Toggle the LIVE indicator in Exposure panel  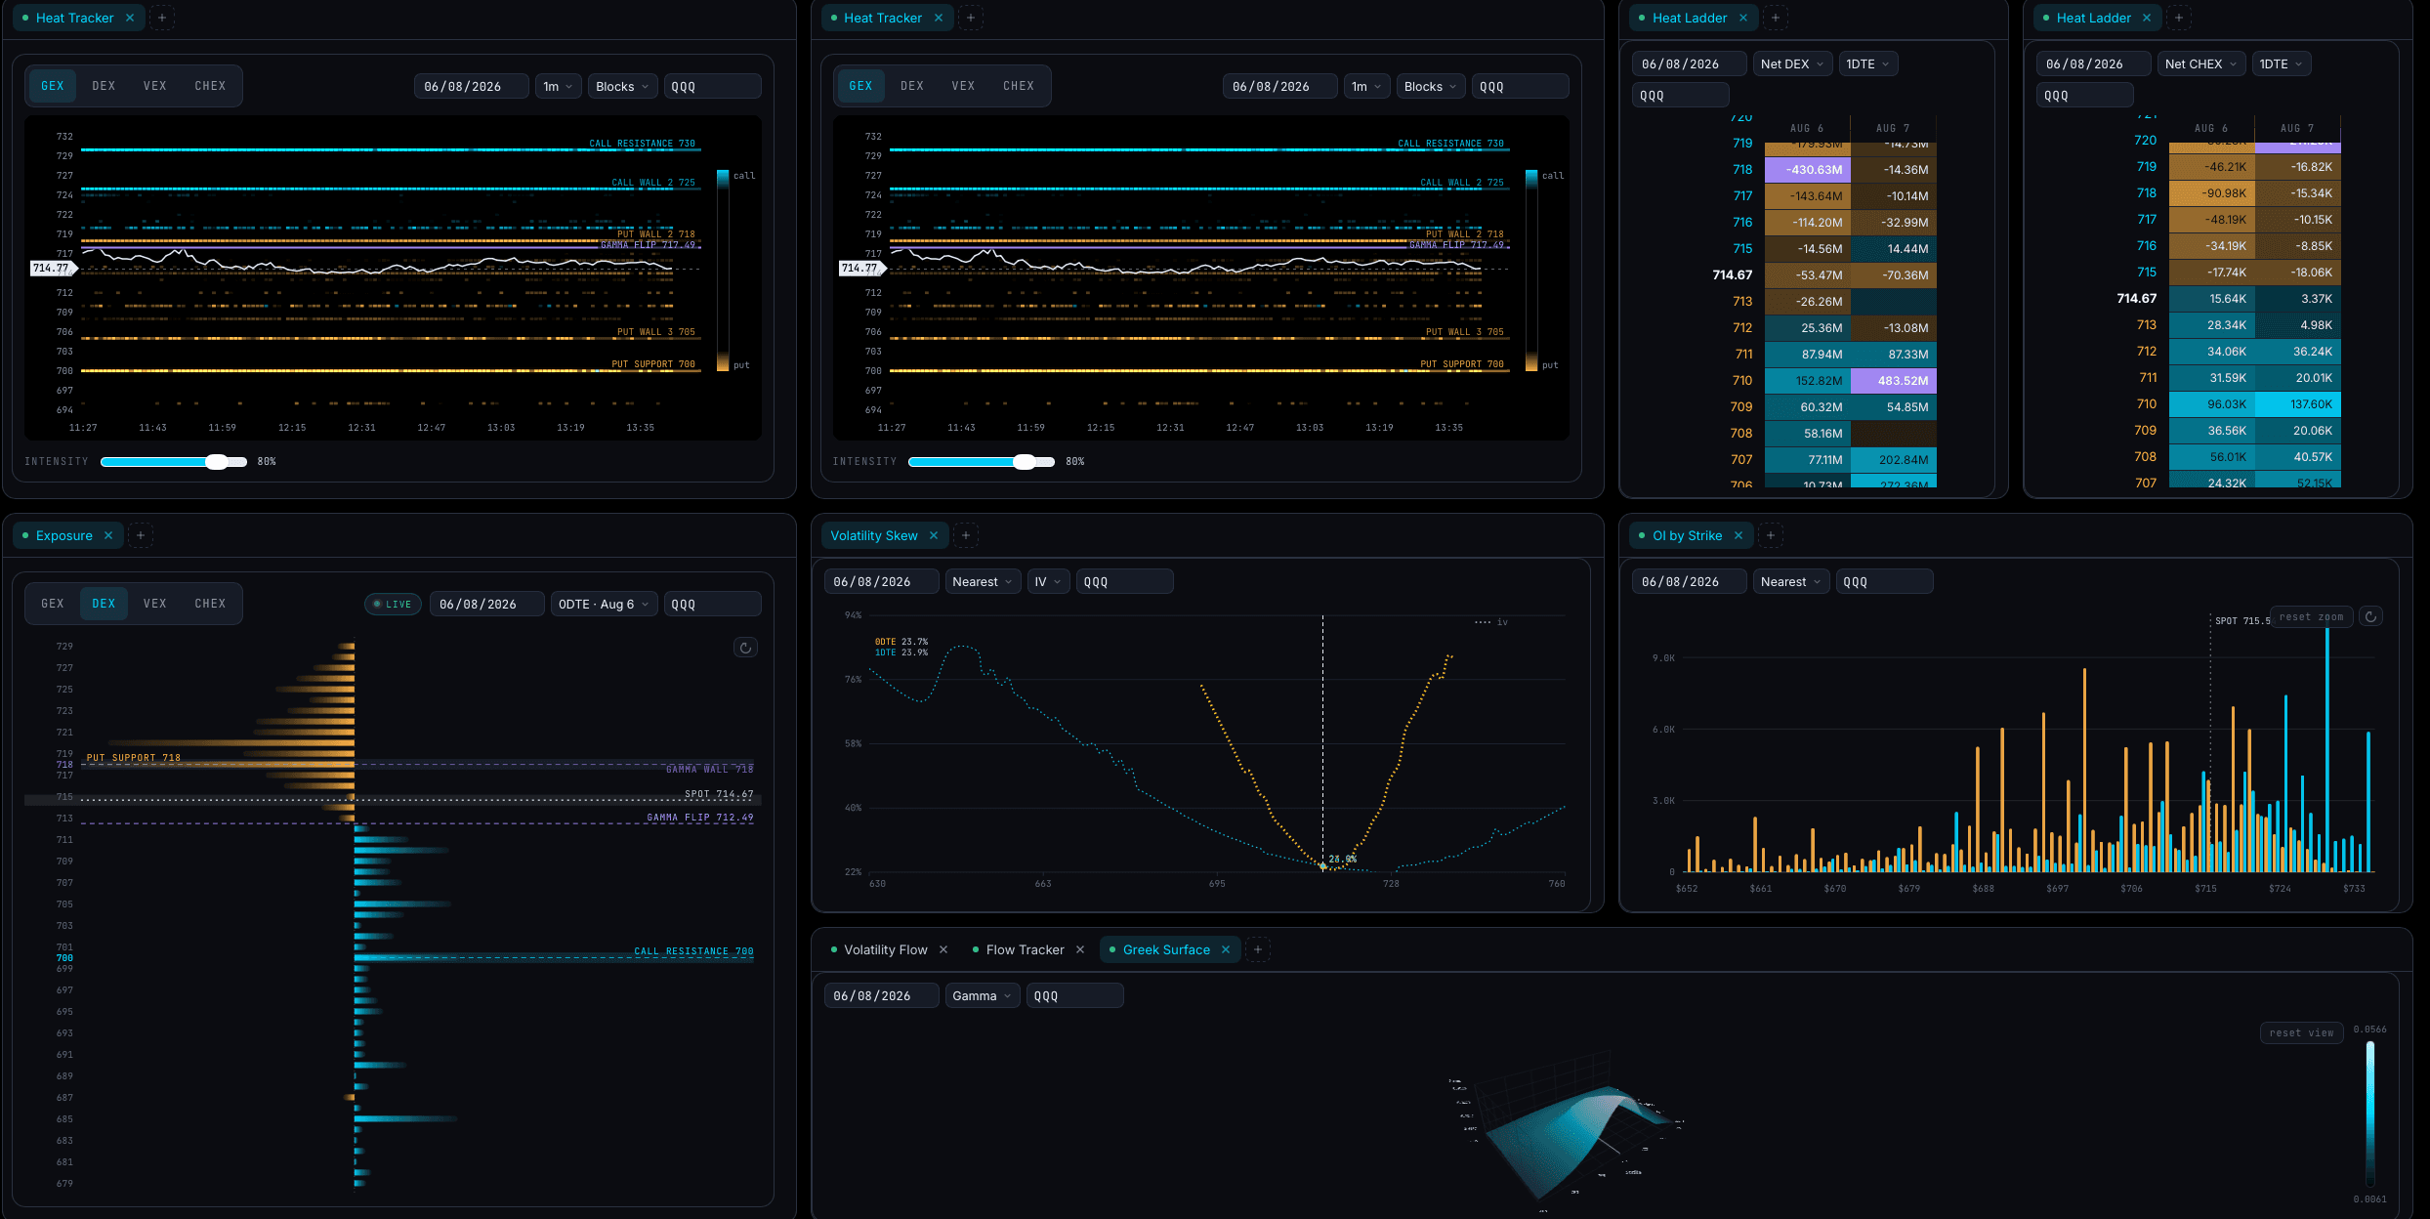(393, 604)
